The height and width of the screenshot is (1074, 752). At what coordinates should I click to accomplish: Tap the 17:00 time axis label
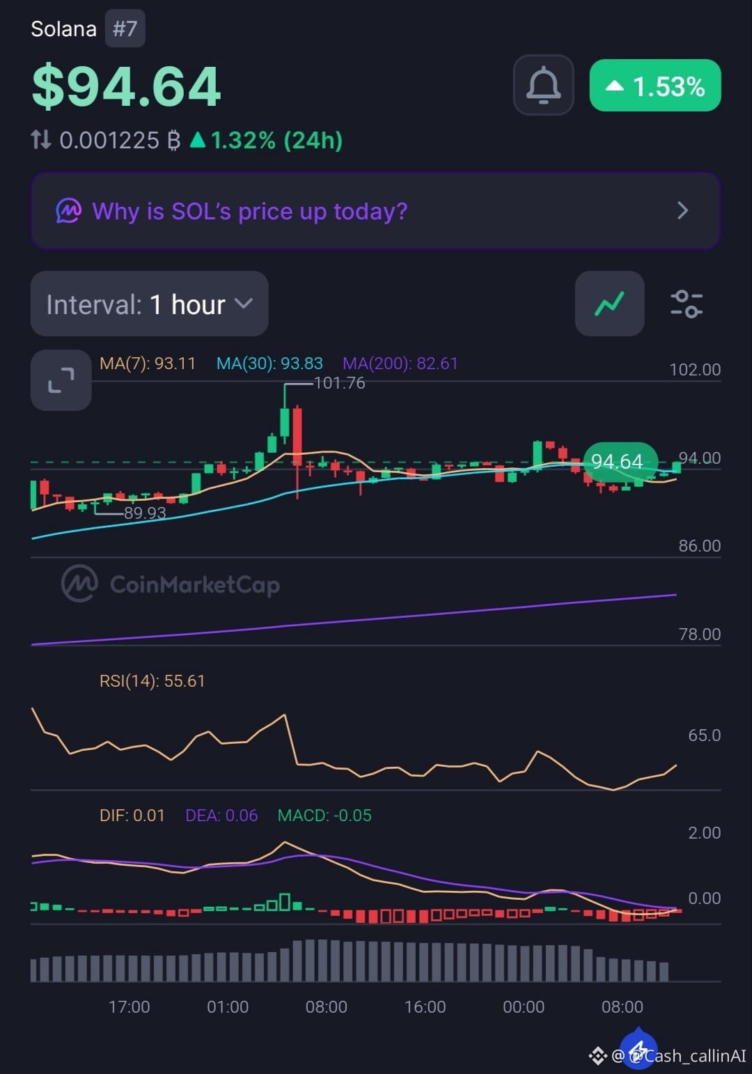coord(129,1007)
